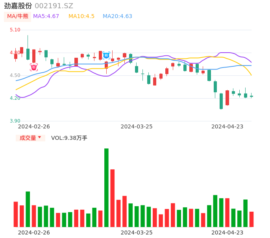Toggle the purple MA5 legend item
This screenshot has height=238, width=270.
pyautogui.click(x=46, y=16)
